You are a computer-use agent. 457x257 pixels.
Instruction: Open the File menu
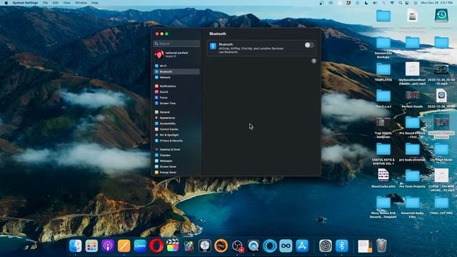[45, 3]
